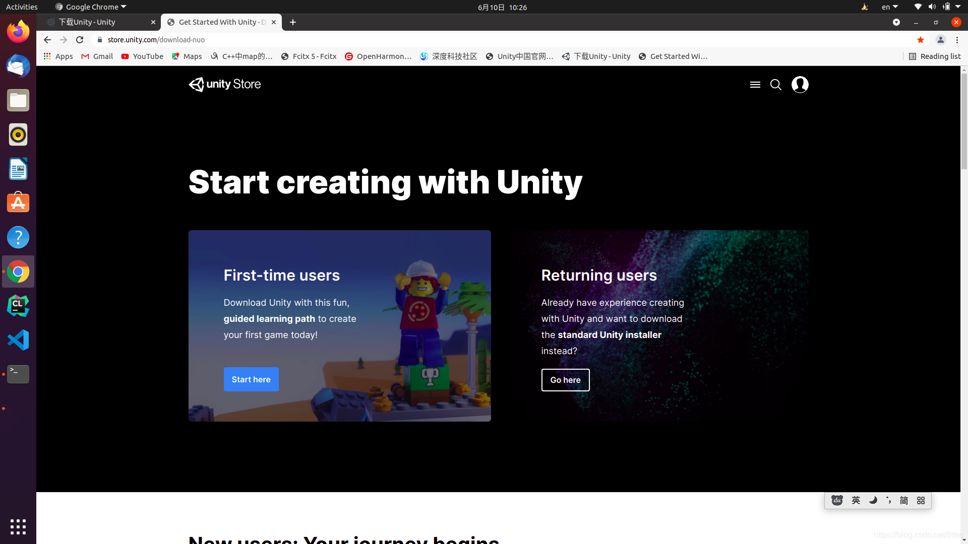Open the system status menu arrow
The image size is (968, 544).
(x=958, y=7)
